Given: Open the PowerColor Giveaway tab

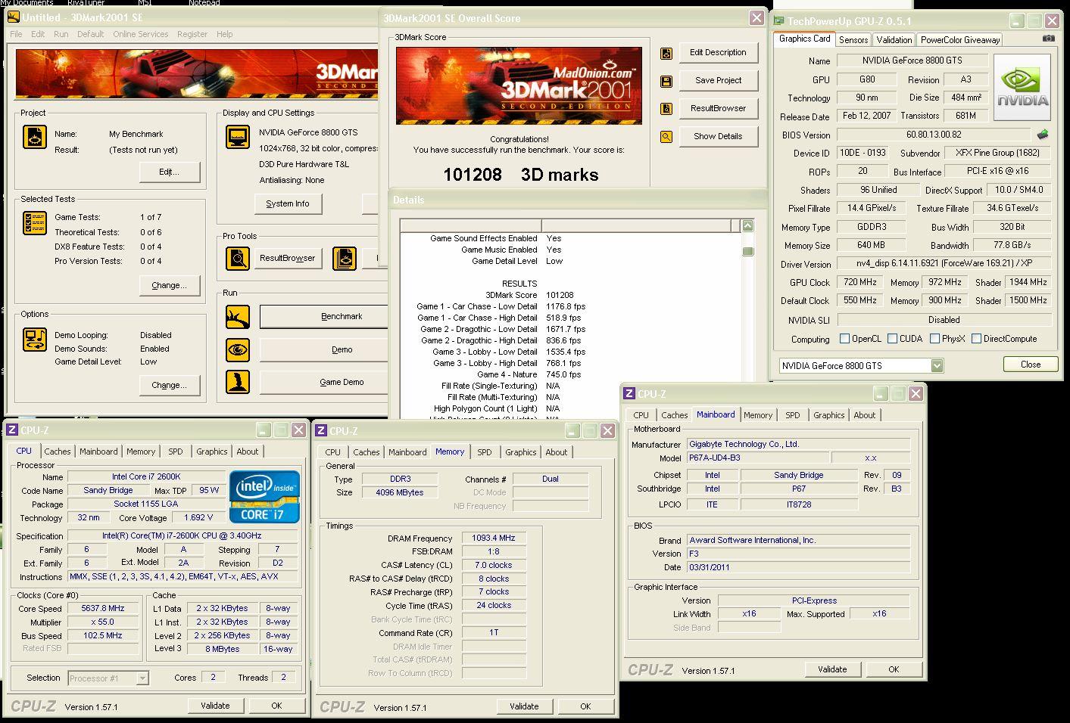Looking at the screenshot, I should (x=960, y=40).
